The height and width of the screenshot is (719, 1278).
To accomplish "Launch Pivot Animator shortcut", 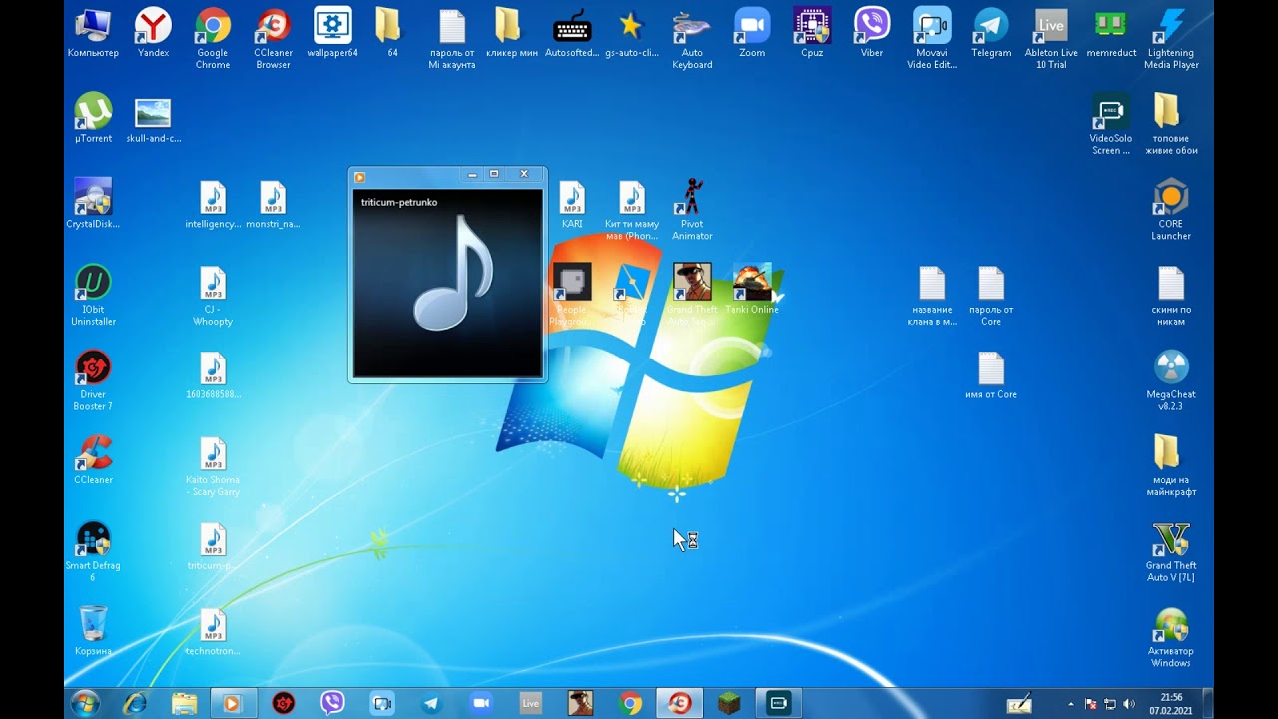I will pyautogui.click(x=692, y=210).
